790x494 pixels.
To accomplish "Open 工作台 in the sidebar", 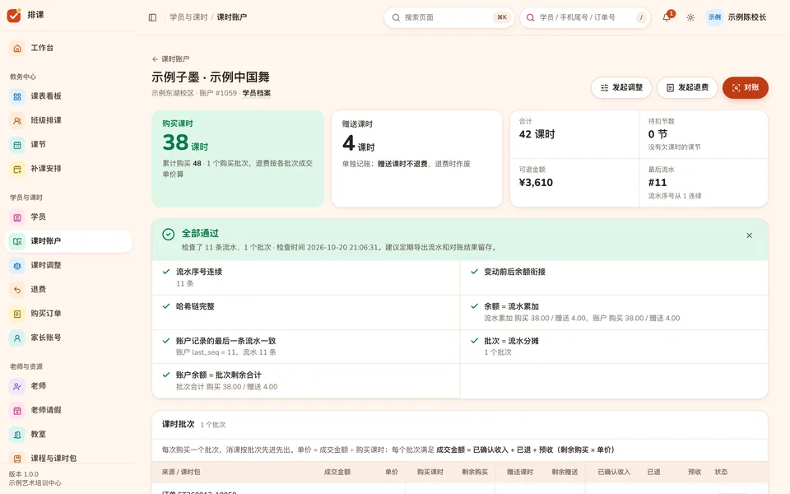I will coord(68,48).
